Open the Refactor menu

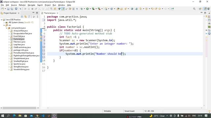[x=22, y=5]
